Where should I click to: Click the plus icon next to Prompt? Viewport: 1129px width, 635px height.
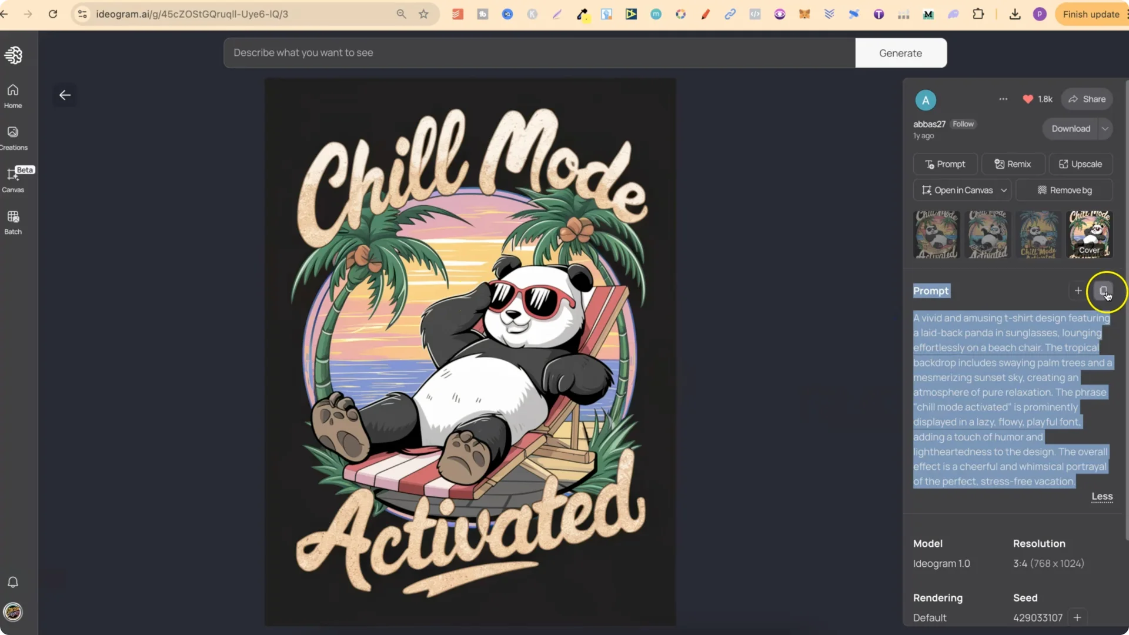click(x=1078, y=290)
